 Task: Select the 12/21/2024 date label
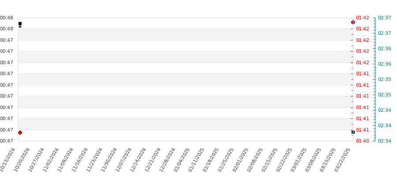tap(153, 160)
